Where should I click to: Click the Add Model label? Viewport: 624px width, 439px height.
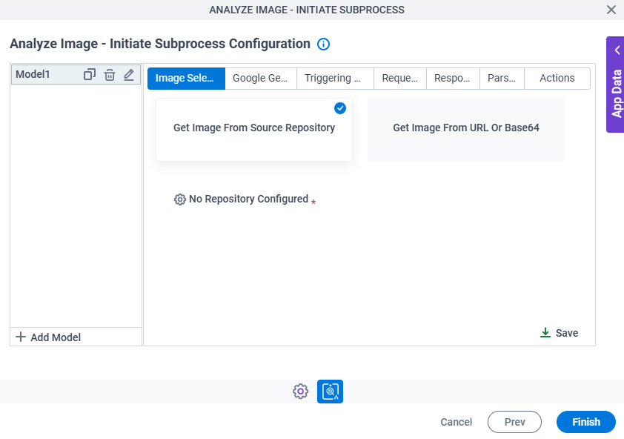click(56, 337)
